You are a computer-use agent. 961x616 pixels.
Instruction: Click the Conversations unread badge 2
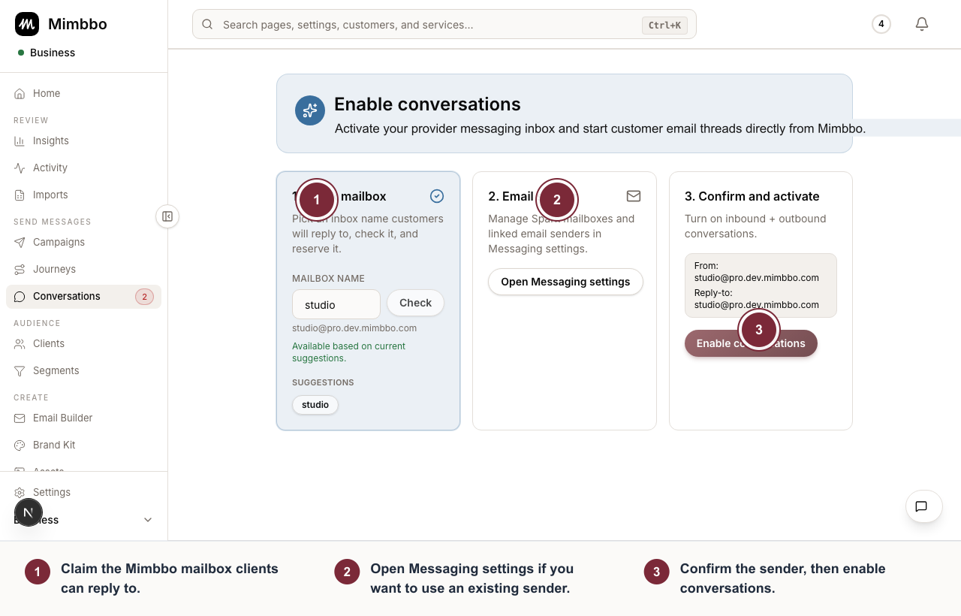pyautogui.click(x=144, y=297)
